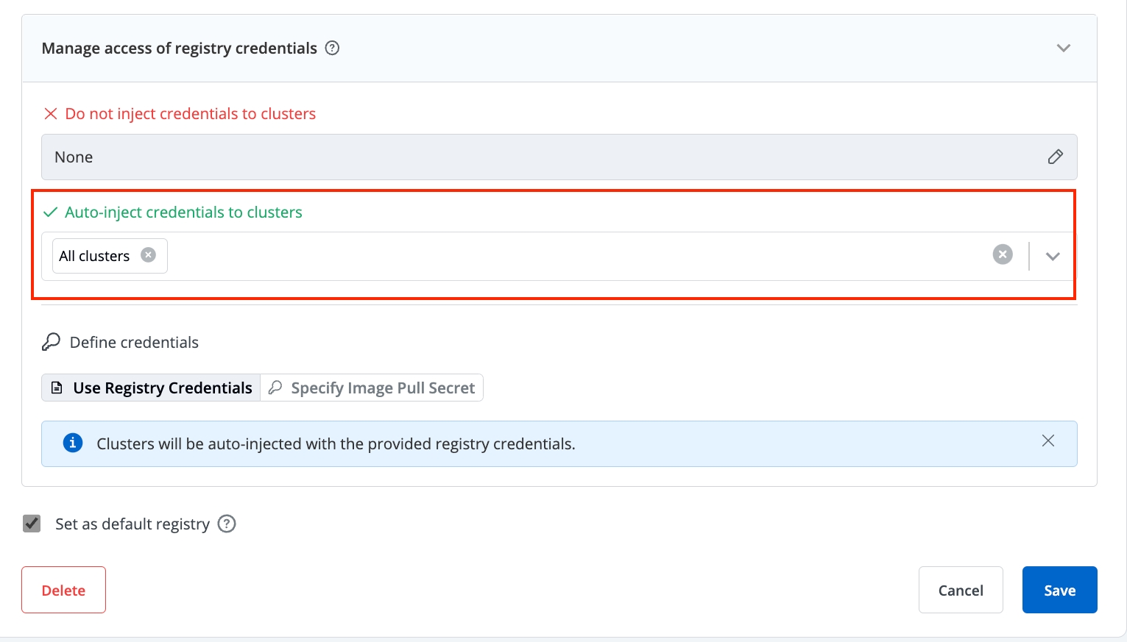Show help for Set as default registry
The image size is (1127, 642).
[x=227, y=524]
